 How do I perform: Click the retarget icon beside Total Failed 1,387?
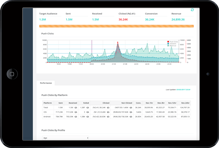click(88, 108)
